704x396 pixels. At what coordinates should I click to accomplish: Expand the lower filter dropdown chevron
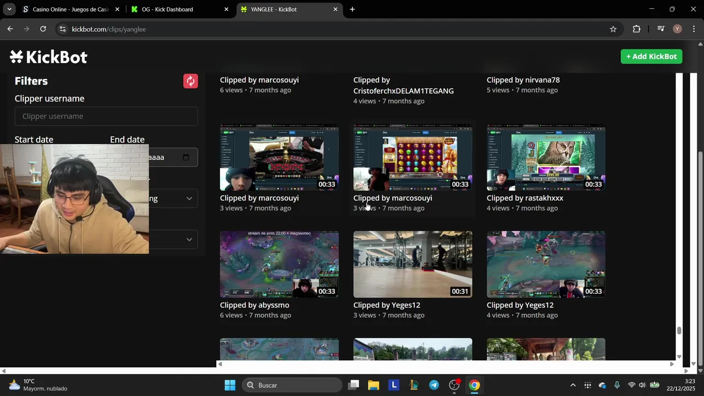coord(189,239)
